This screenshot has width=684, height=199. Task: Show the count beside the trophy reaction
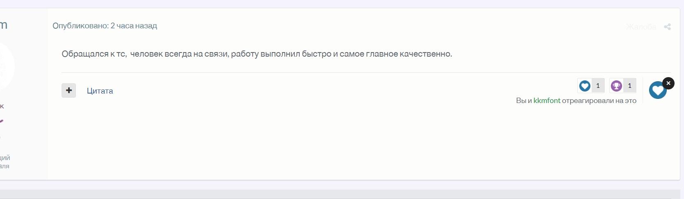point(629,86)
